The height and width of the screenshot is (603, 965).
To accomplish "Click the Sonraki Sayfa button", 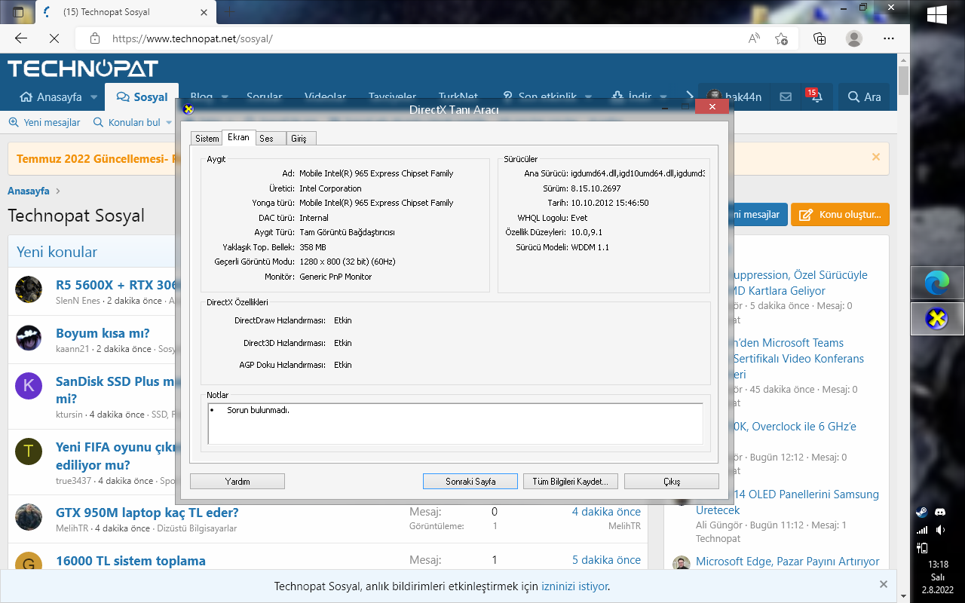I will [470, 481].
